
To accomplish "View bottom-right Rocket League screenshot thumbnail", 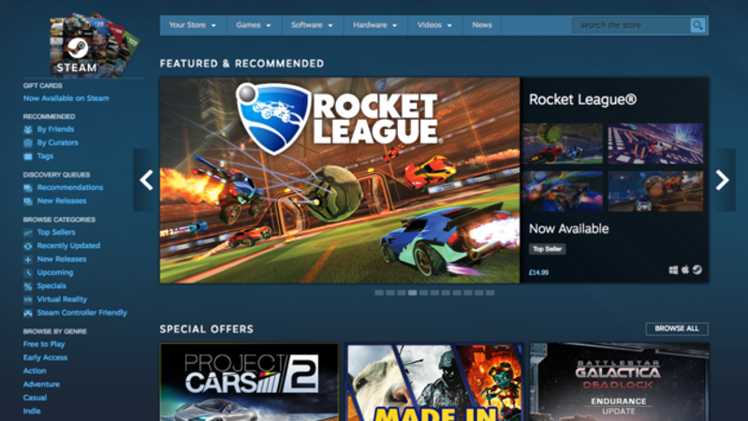I will (x=655, y=191).
